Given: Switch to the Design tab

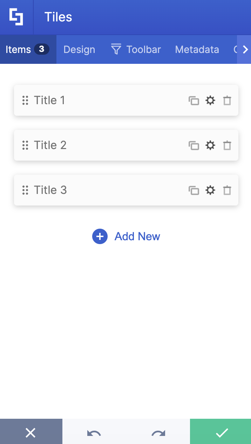Looking at the screenshot, I should click(79, 49).
